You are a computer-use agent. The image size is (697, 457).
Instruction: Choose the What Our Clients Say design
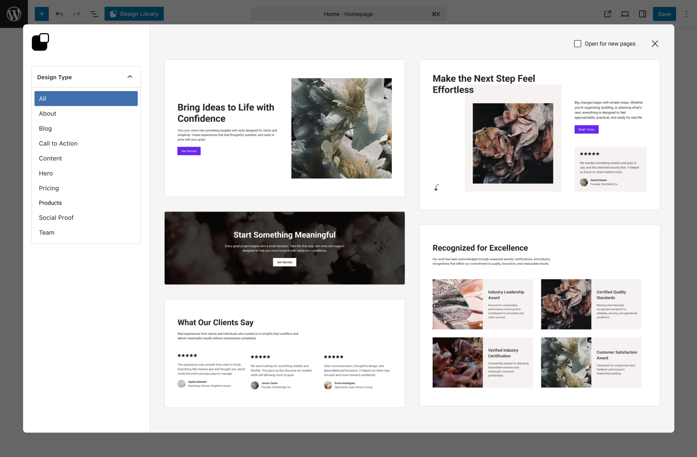[x=284, y=353]
